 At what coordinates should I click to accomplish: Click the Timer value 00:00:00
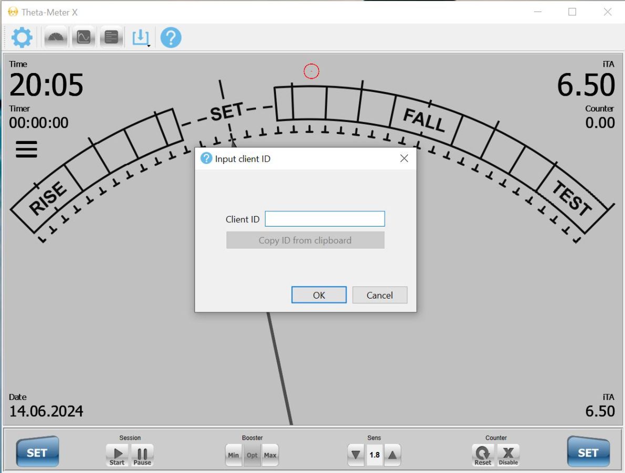(39, 123)
